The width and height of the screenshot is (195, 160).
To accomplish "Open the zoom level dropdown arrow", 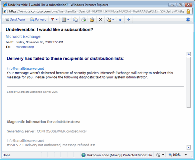I will [x=186, y=155].
